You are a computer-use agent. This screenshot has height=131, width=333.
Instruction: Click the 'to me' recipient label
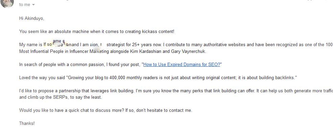[x=25, y=5]
